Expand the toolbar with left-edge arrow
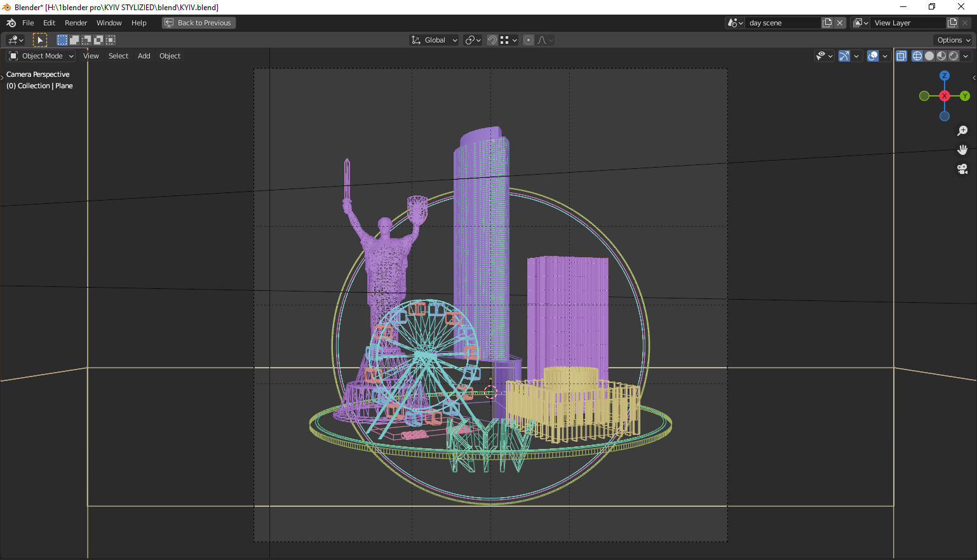 coord(2,77)
